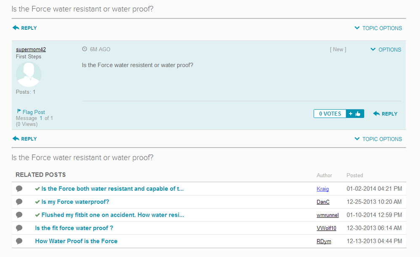
Task: Click speech bubble icon for RDym's post
Action: (x=19, y=241)
